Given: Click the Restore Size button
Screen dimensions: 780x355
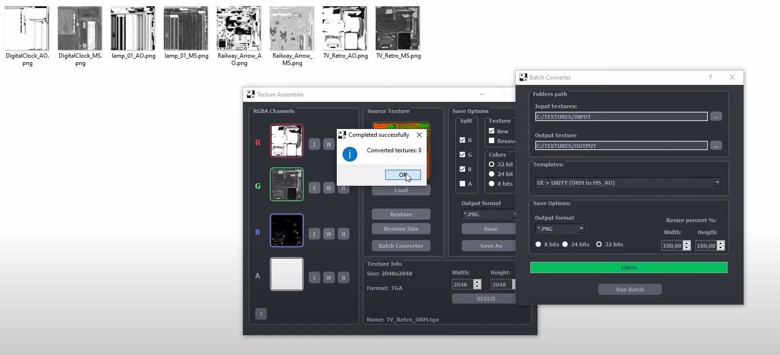Looking at the screenshot, I should pos(401,229).
